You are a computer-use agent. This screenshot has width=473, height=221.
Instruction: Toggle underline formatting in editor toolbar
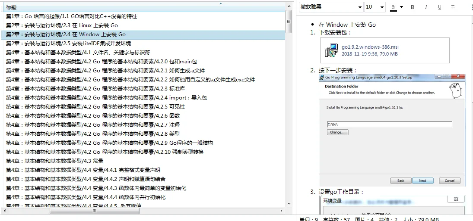point(439,7)
